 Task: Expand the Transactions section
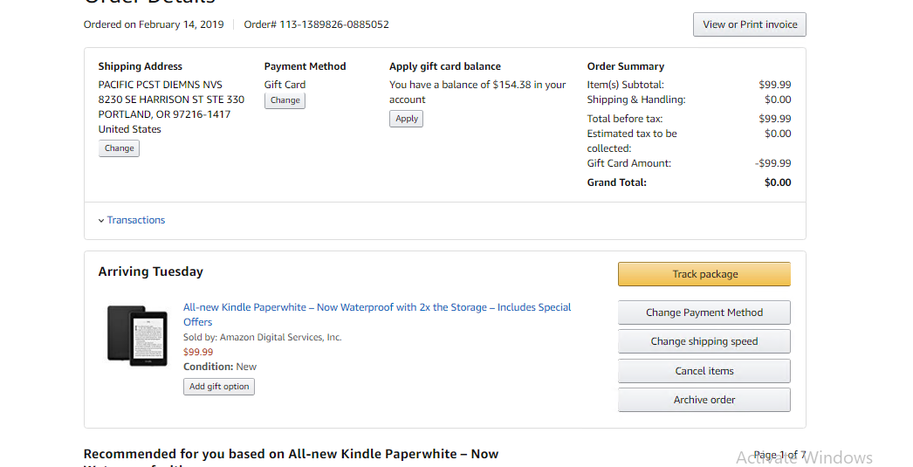[135, 220]
